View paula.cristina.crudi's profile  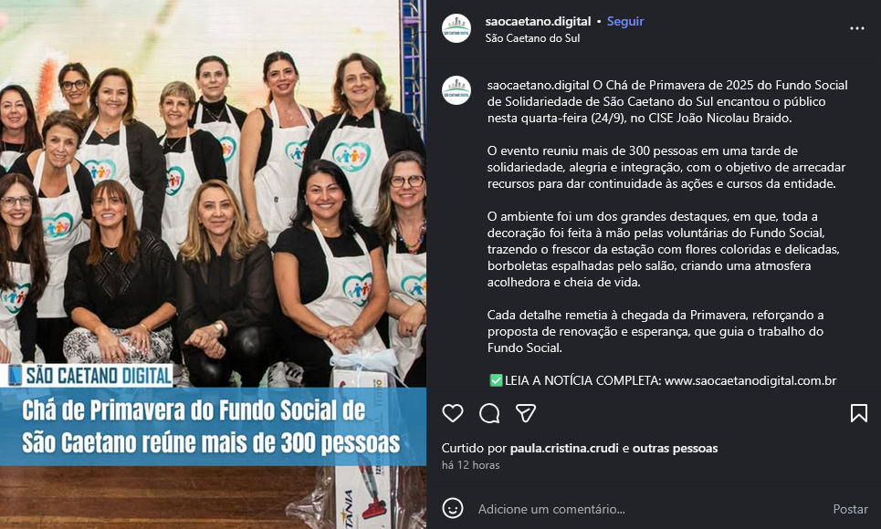tap(564, 448)
